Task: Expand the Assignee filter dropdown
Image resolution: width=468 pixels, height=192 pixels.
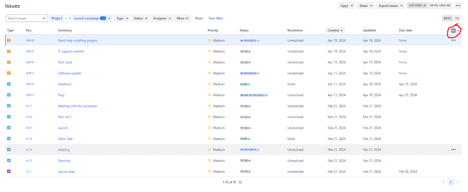Action: pos(162,18)
